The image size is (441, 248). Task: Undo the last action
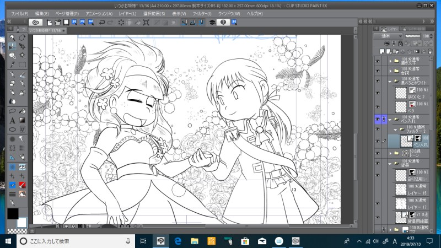102,23
